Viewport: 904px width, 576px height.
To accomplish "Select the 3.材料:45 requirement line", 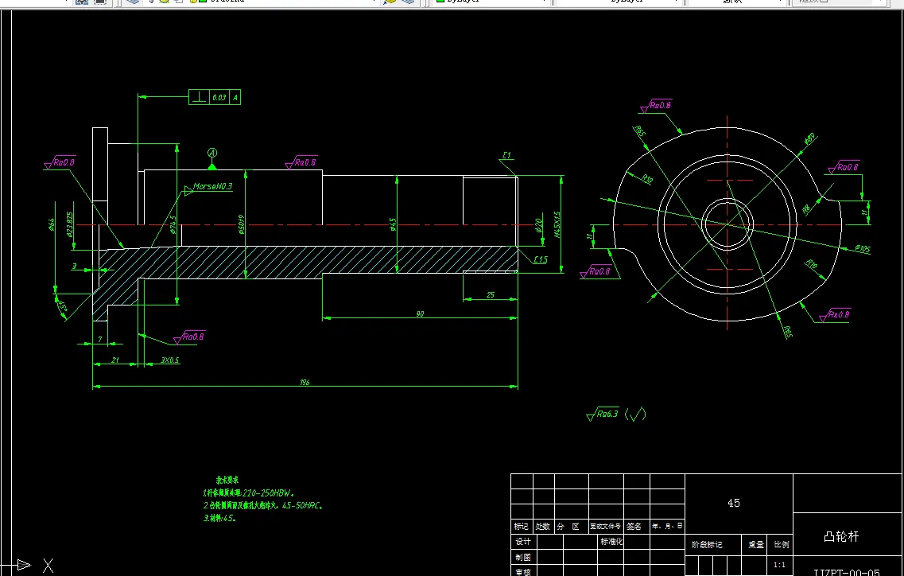I will [x=219, y=518].
